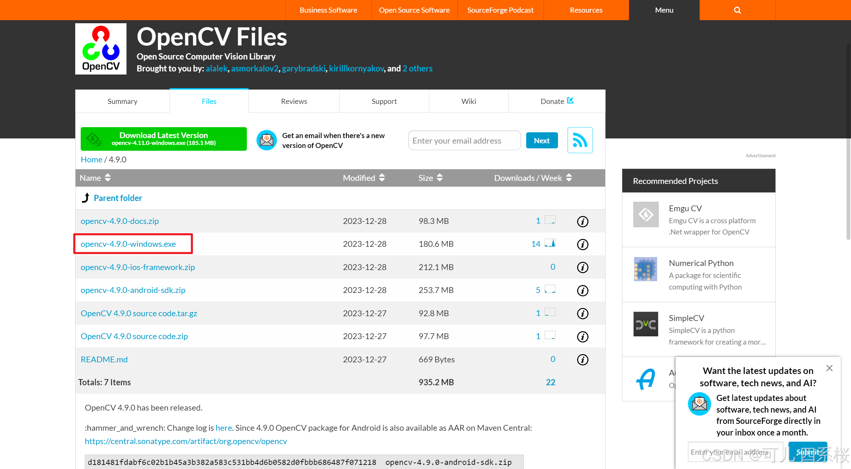Click the email address input field
This screenshot has width=851, height=469.
point(464,140)
